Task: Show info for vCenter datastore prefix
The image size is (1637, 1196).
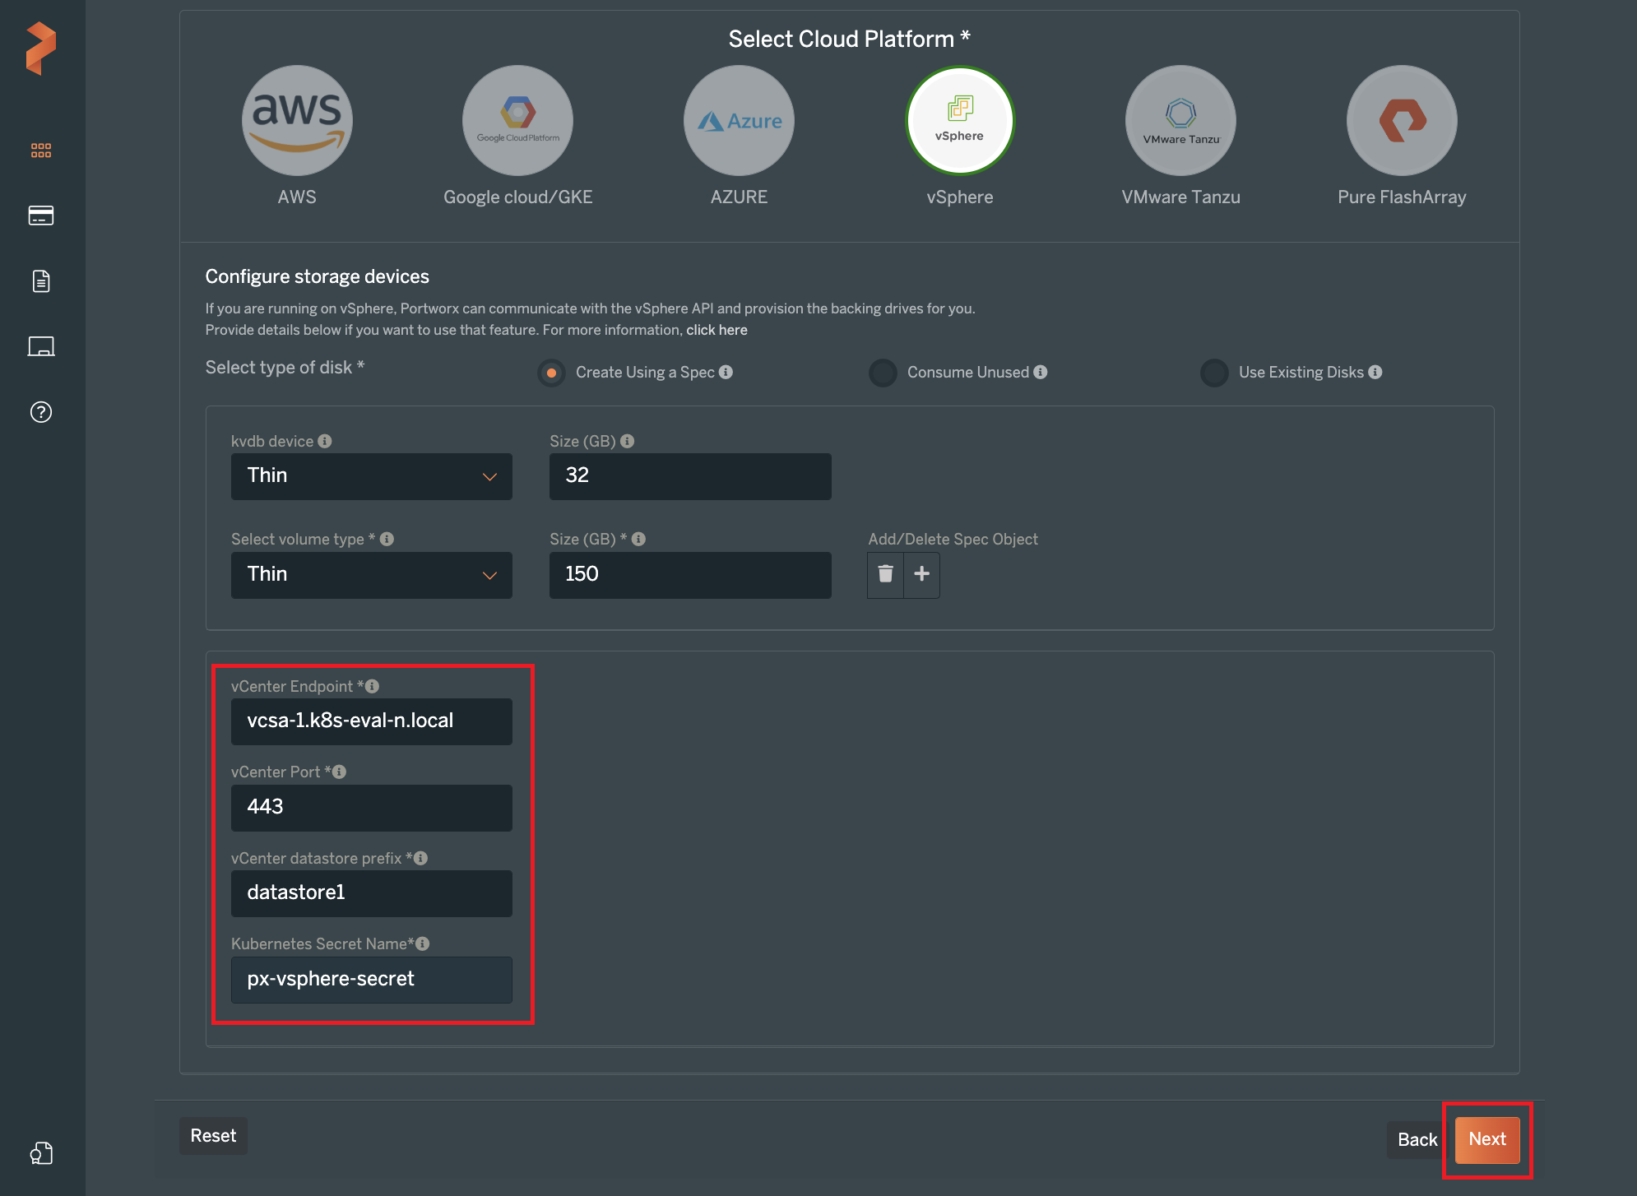Action: [x=420, y=858]
